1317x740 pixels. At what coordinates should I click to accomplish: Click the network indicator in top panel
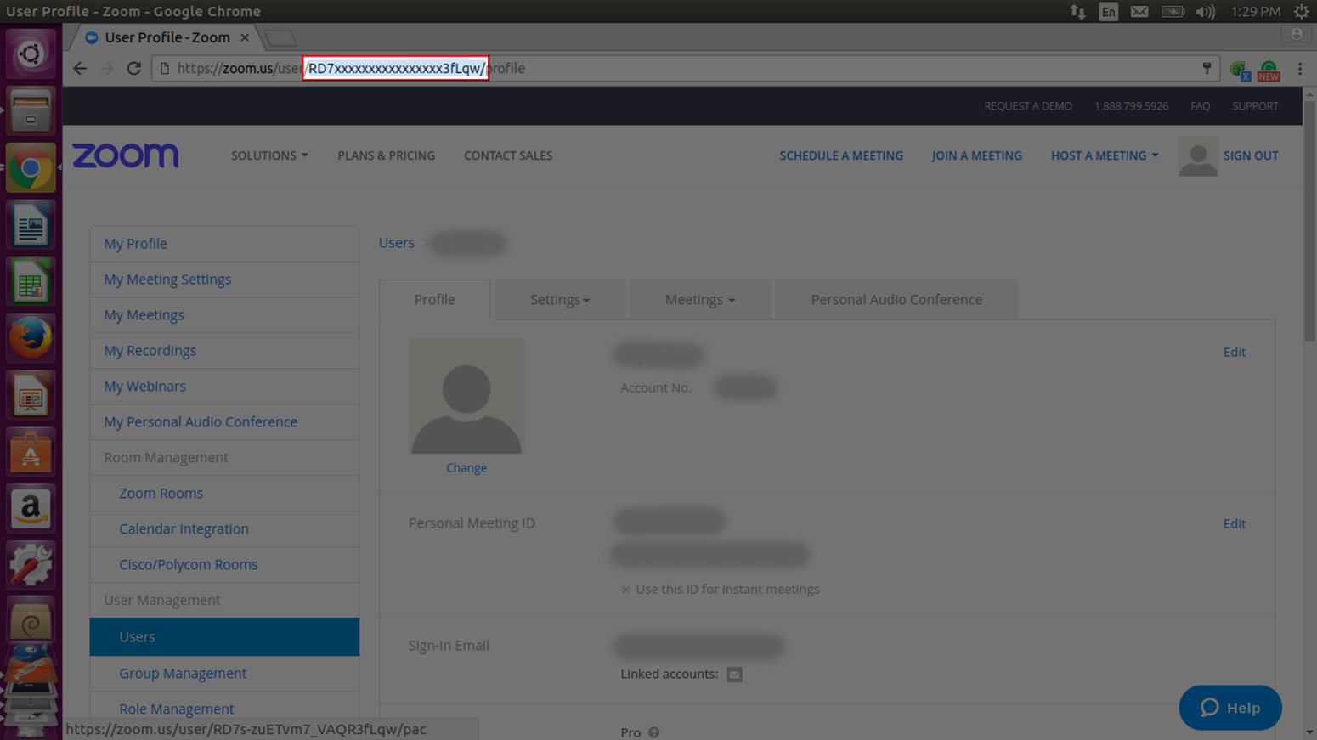1077,11
